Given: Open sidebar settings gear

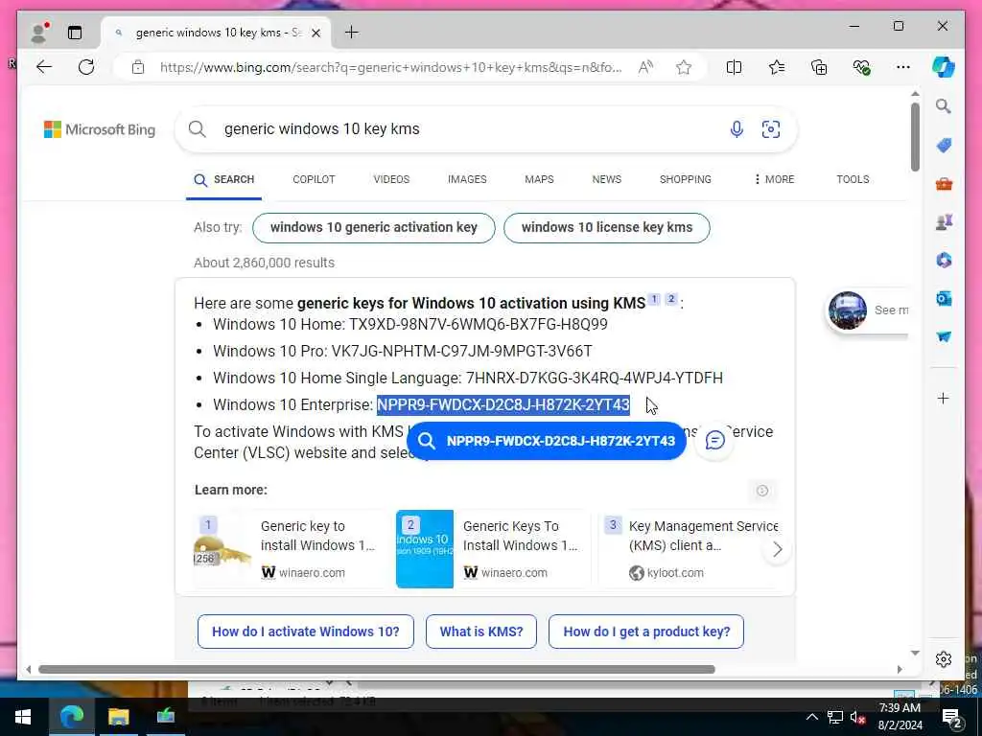Looking at the screenshot, I should click(x=944, y=659).
